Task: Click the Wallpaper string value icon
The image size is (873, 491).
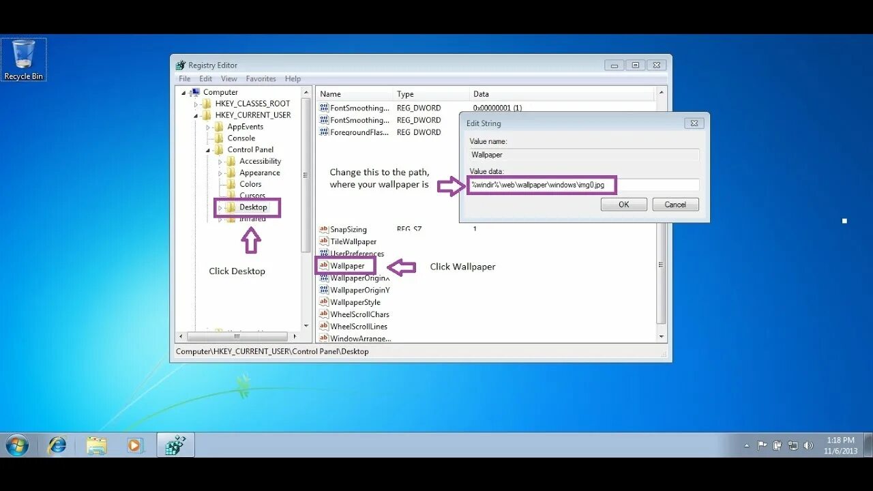Action: point(324,266)
